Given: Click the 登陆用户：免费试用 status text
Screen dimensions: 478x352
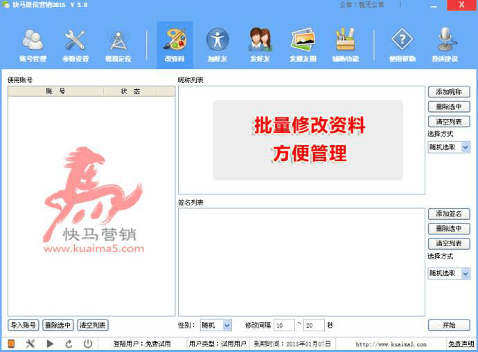Looking at the screenshot, I should coord(142,344).
